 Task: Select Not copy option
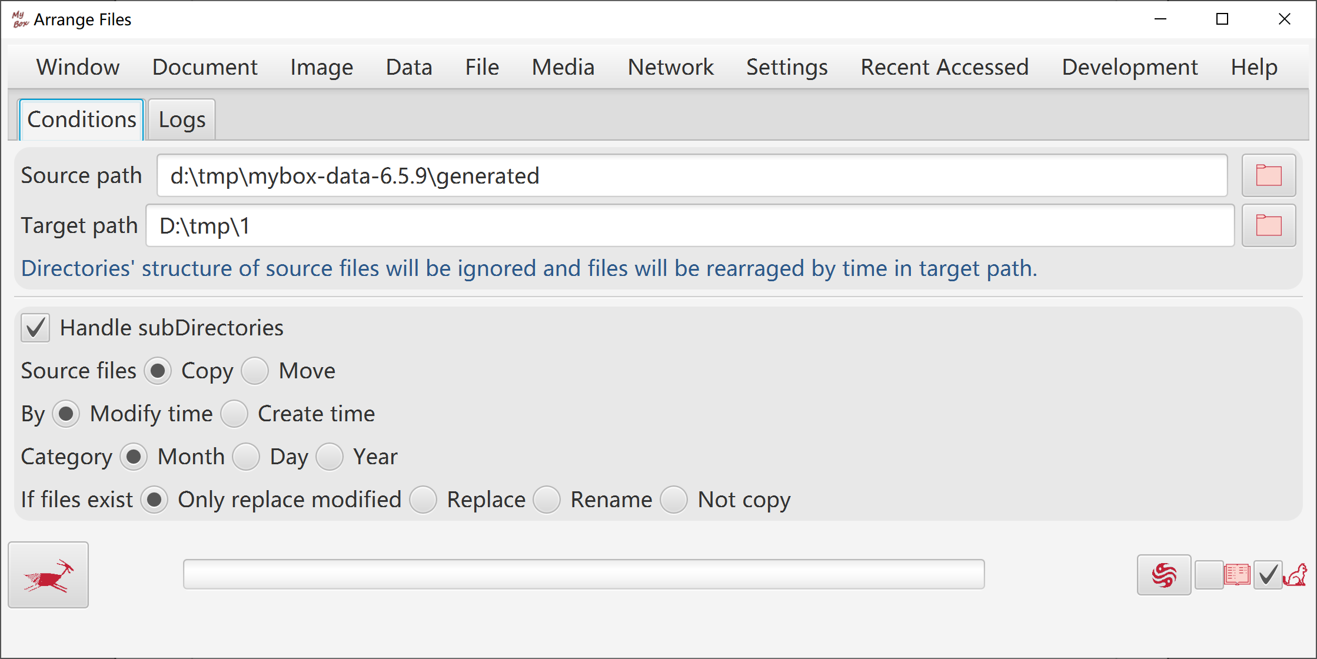[x=674, y=500]
